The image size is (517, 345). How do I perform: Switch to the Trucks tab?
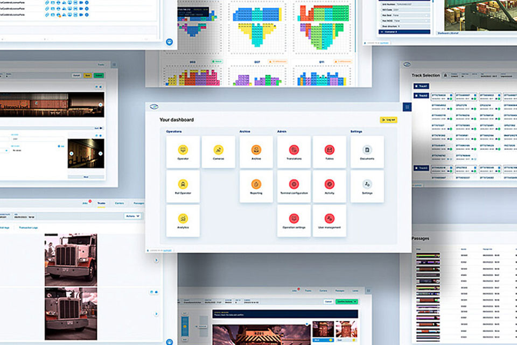tap(101, 203)
